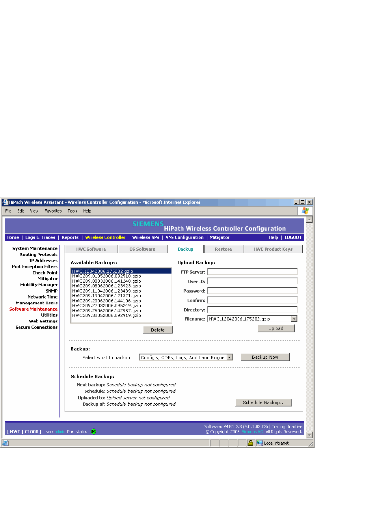Open the Tools menu

[x=73, y=211]
